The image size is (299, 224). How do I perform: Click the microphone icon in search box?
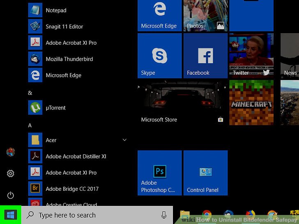pyautogui.click(x=164, y=215)
